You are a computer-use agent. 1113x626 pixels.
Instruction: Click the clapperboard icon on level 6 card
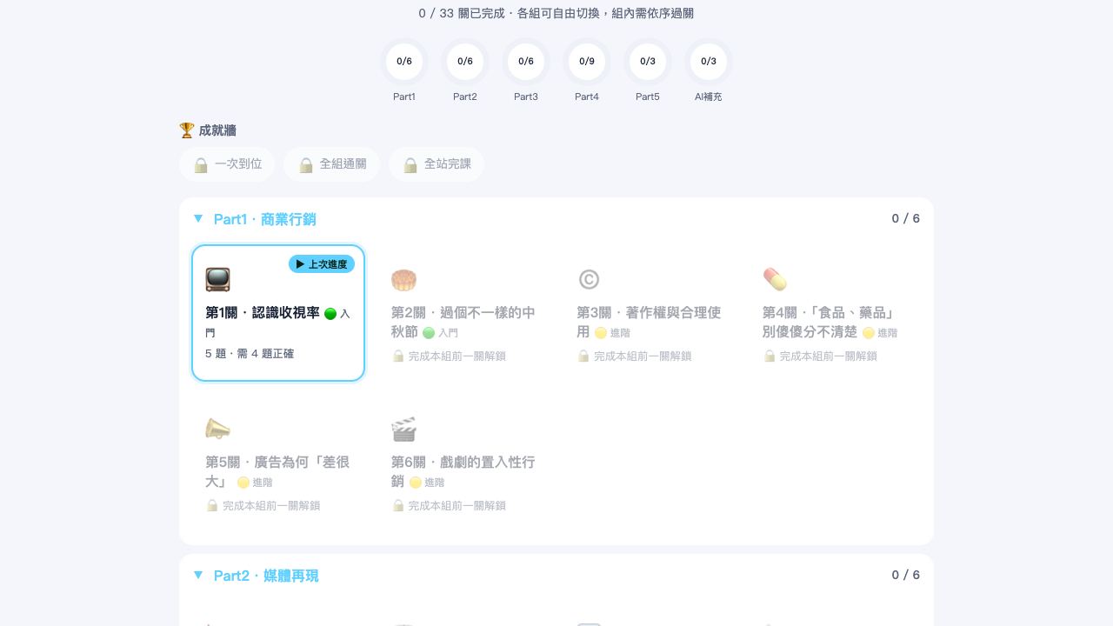[x=403, y=429]
